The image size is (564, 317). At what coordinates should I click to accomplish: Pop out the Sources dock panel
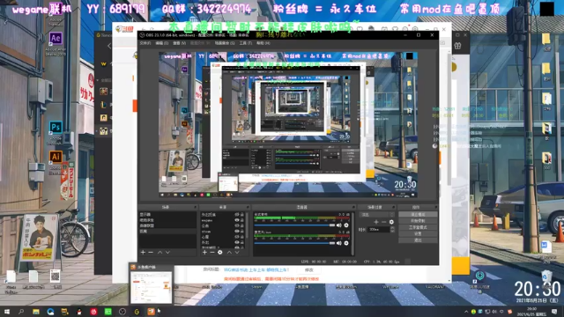(x=248, y=208)
